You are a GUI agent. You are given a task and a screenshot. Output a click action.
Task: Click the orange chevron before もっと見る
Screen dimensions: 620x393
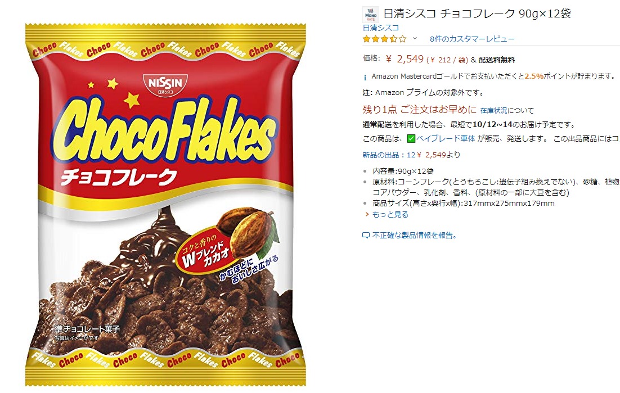point(367,214)
